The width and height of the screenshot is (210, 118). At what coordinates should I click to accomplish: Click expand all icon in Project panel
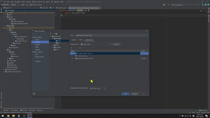44,8
